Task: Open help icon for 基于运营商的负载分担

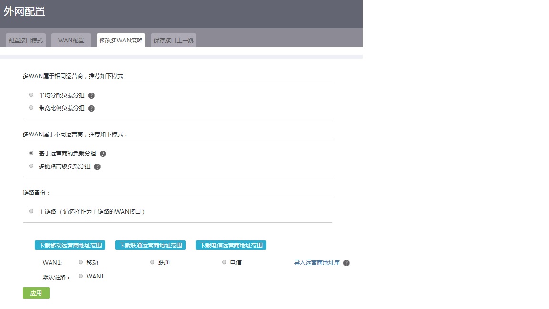Action: [103, 154]
